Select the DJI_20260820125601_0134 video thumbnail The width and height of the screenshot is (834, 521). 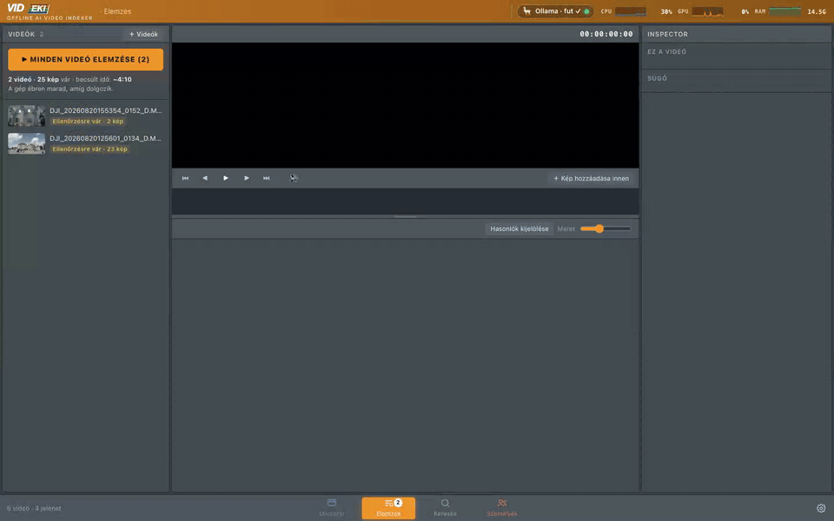click(x=27, y=143)
